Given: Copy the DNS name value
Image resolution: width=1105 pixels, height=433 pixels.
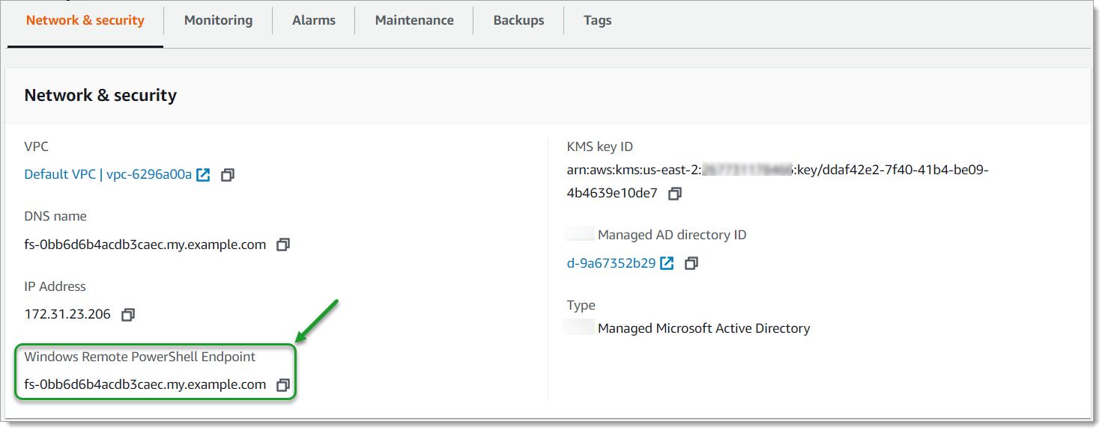Looking at the screenshot, I should (x=282, y=245).
